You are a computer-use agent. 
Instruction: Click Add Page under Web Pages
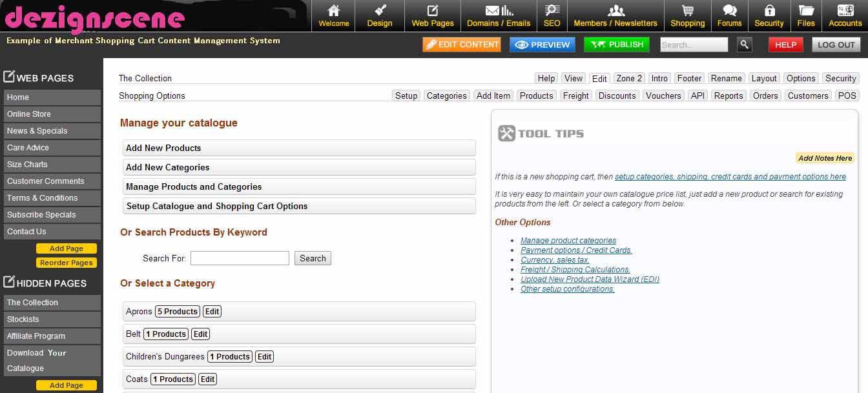(x=67, y=248)
